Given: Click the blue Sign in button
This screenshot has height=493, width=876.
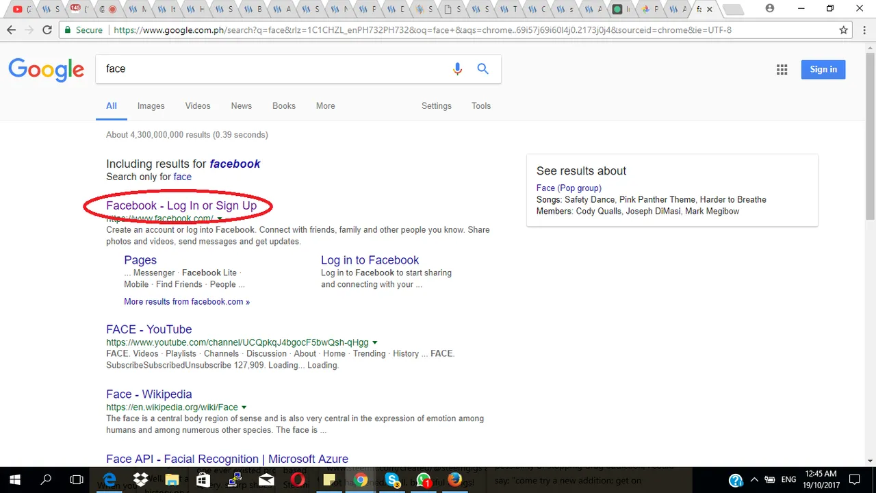Looking at the screenshot, I should (x=823, y=69).
